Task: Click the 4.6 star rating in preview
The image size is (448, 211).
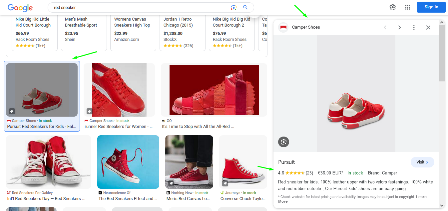Action: click(295, 173)
